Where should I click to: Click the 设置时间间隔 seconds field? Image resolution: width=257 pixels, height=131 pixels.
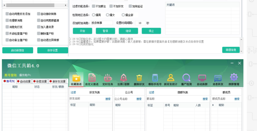pyautogui.click(x=140, y=23)
